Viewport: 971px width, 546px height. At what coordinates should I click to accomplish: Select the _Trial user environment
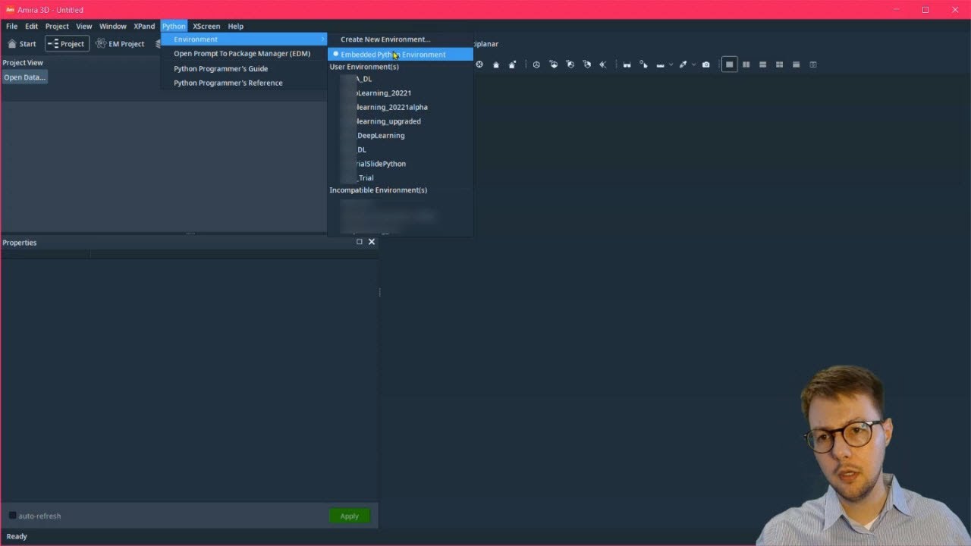[x=401, y=178]
